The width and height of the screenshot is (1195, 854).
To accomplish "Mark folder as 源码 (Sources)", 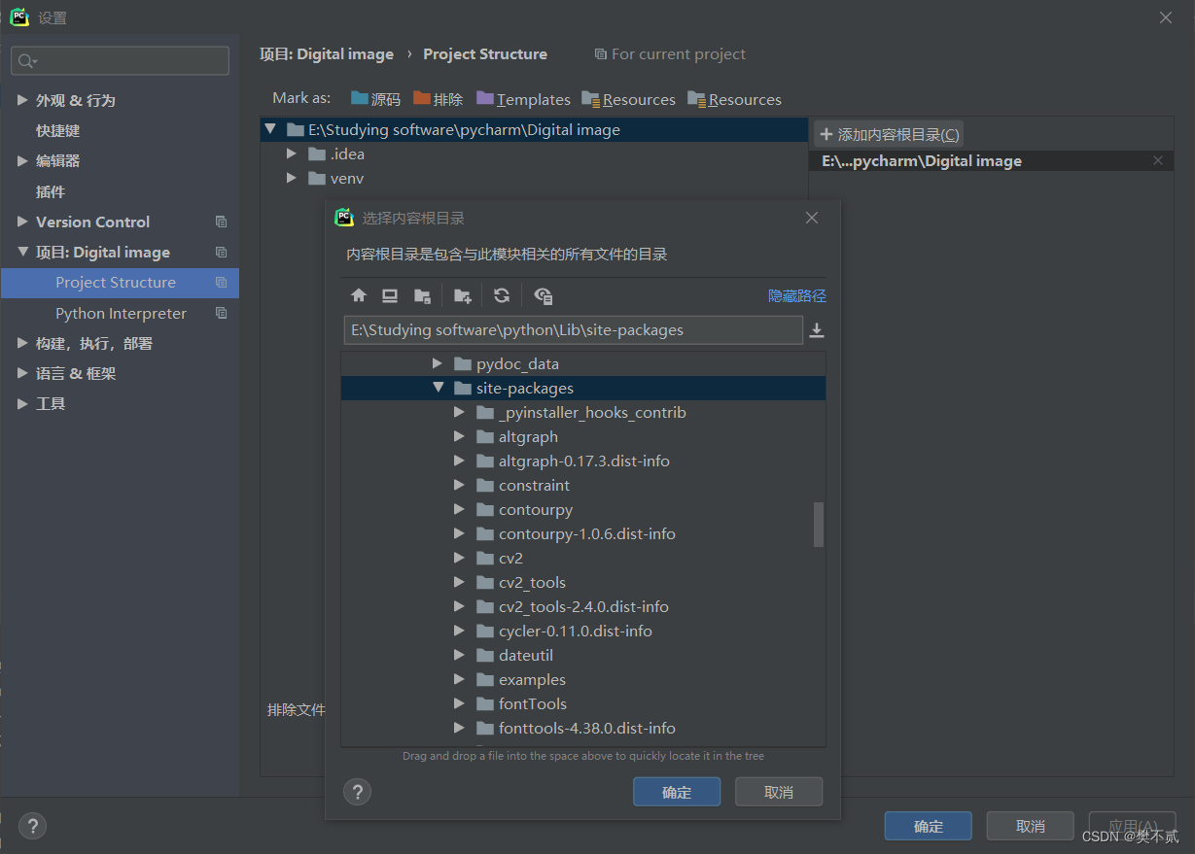I will 375,99.
